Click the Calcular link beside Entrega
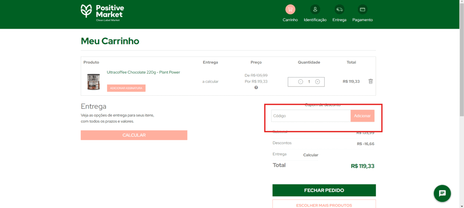This screenshot has height=208, width=464. click(x=311, y=155)
